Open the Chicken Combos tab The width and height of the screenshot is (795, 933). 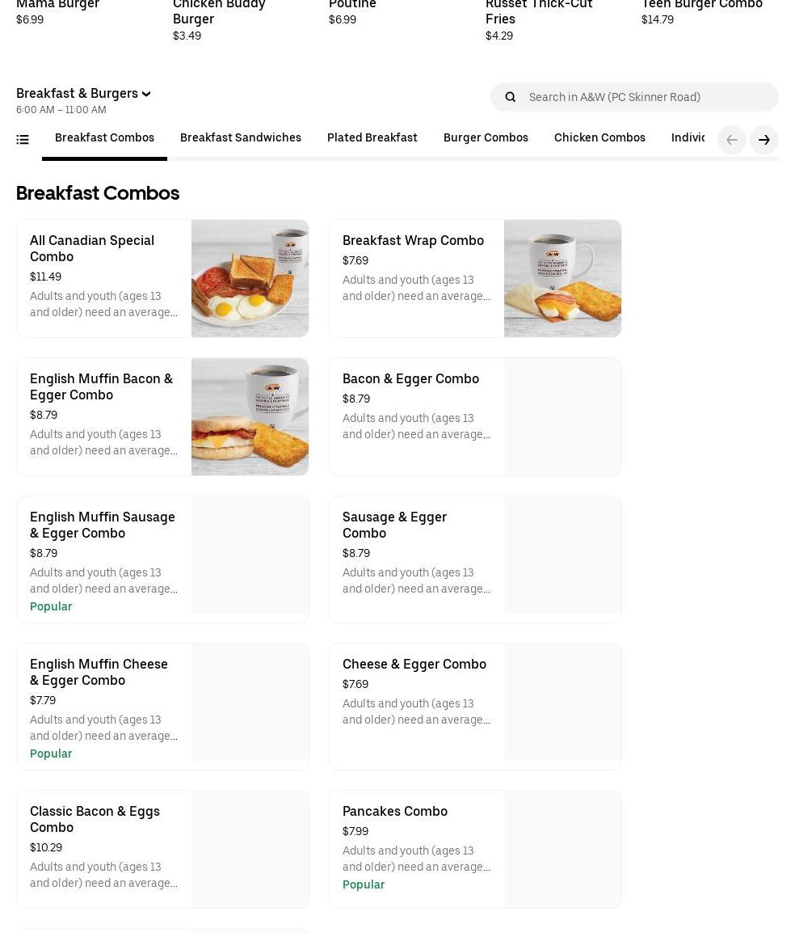(x=599, y=138)
